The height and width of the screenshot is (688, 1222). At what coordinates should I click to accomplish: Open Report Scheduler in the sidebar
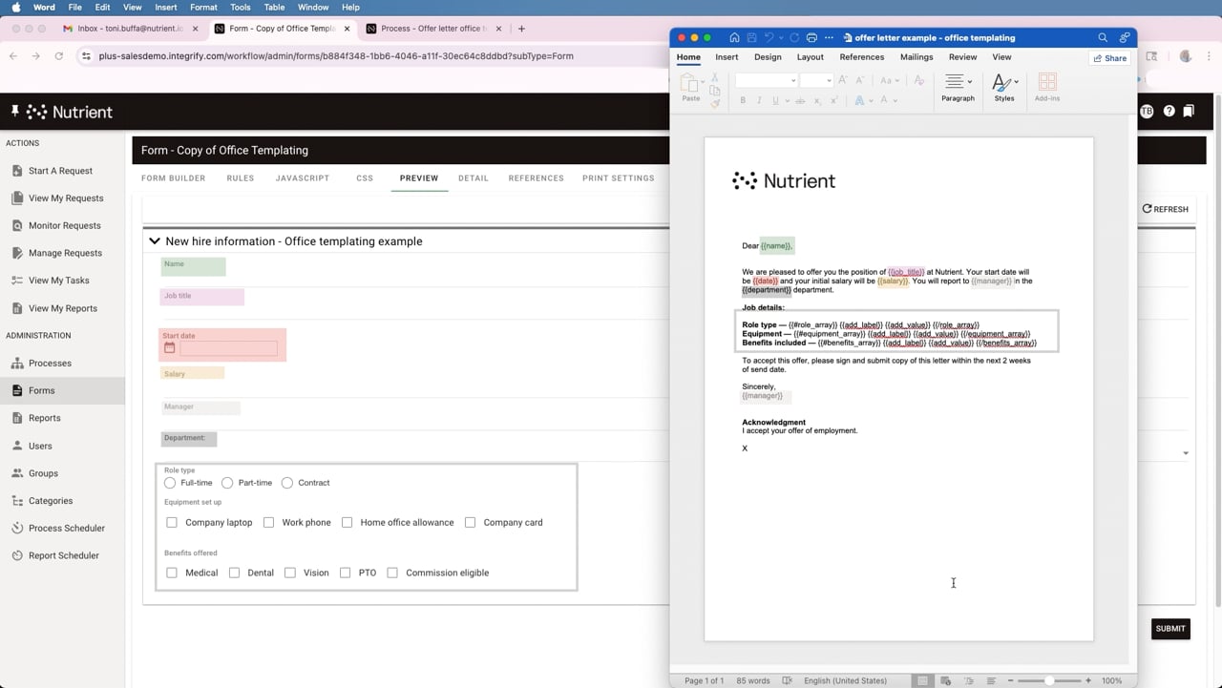pyautogui.click(x=62, y=555)
